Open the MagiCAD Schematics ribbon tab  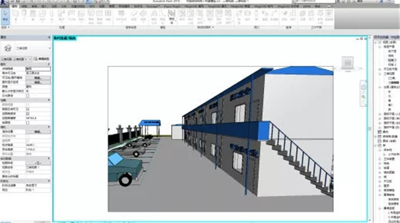click(288, 6)
